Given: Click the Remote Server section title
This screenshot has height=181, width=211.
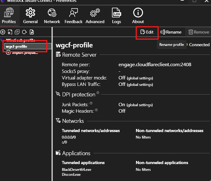Looking at the screenshot, I should [x=79, y=55].
